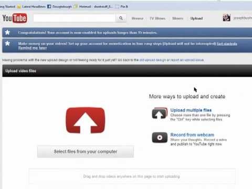Click the Hotmail bookmark icon
This screenshot has height=189, width=252.
[x=76, y=7]
